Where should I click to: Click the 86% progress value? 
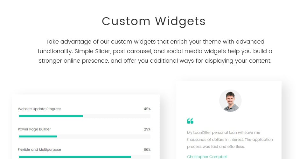click(147, 149)
